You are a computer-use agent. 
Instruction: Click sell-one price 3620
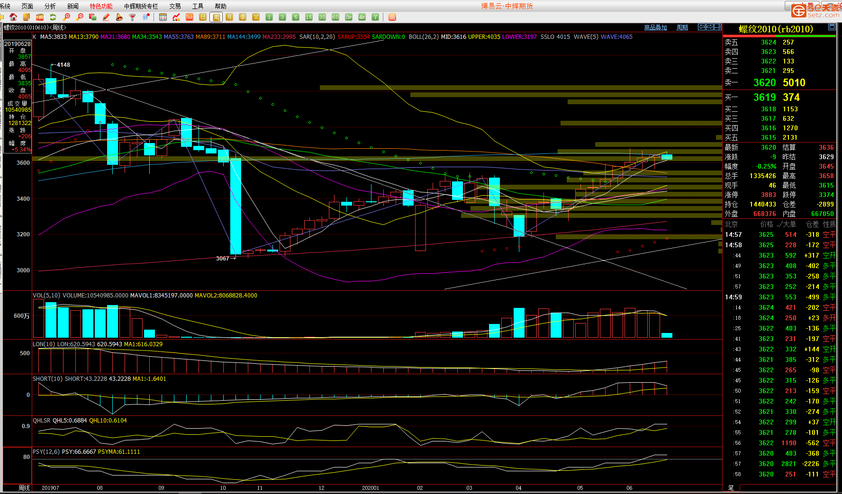coord(765,83)
